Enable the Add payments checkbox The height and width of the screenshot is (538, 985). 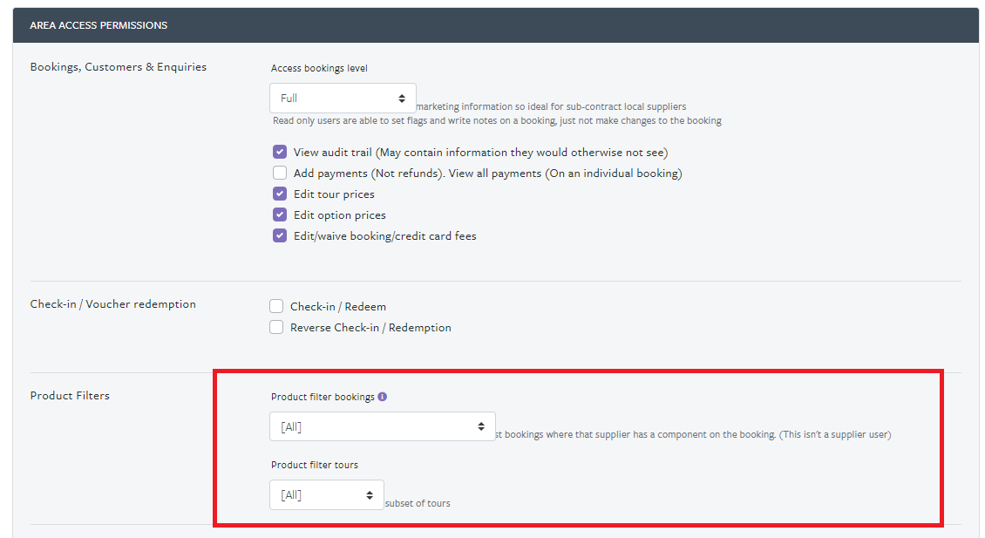click(x=280, y=173)
